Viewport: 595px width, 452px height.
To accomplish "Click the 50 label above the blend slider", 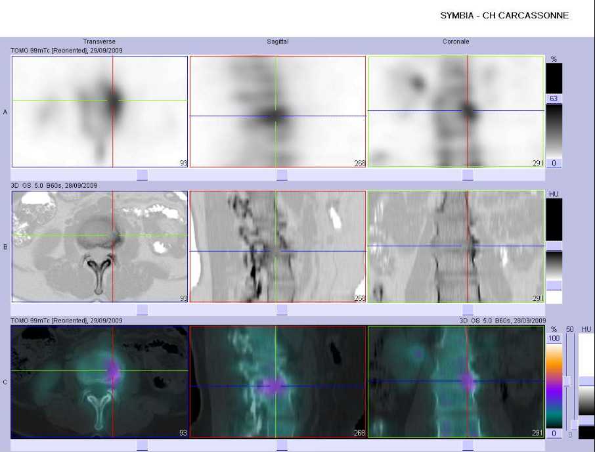I will tap(569, 329).
